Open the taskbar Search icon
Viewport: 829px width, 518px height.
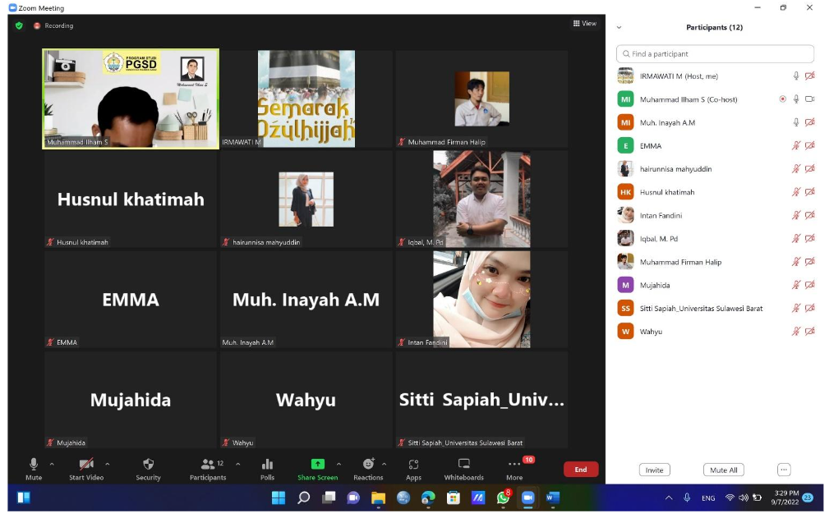click(303, 497)
